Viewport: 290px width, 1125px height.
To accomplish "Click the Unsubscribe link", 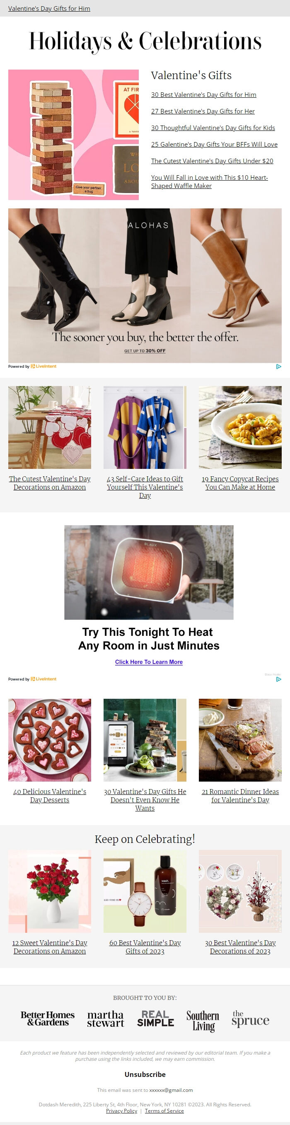I will (145, 1074).
